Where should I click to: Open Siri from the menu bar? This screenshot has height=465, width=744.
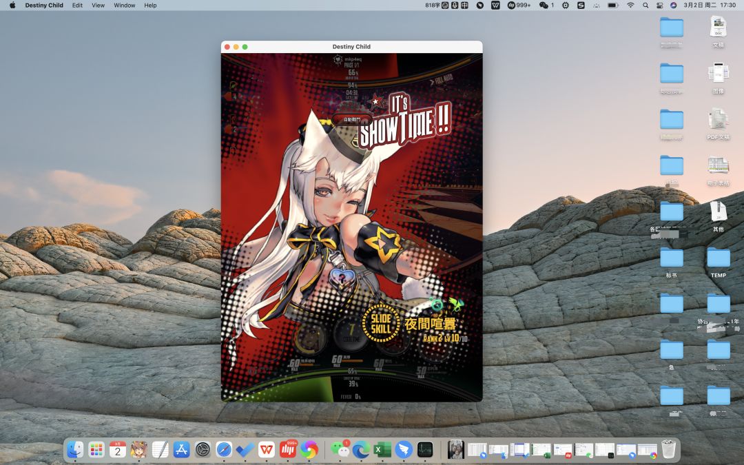point(673,6)
